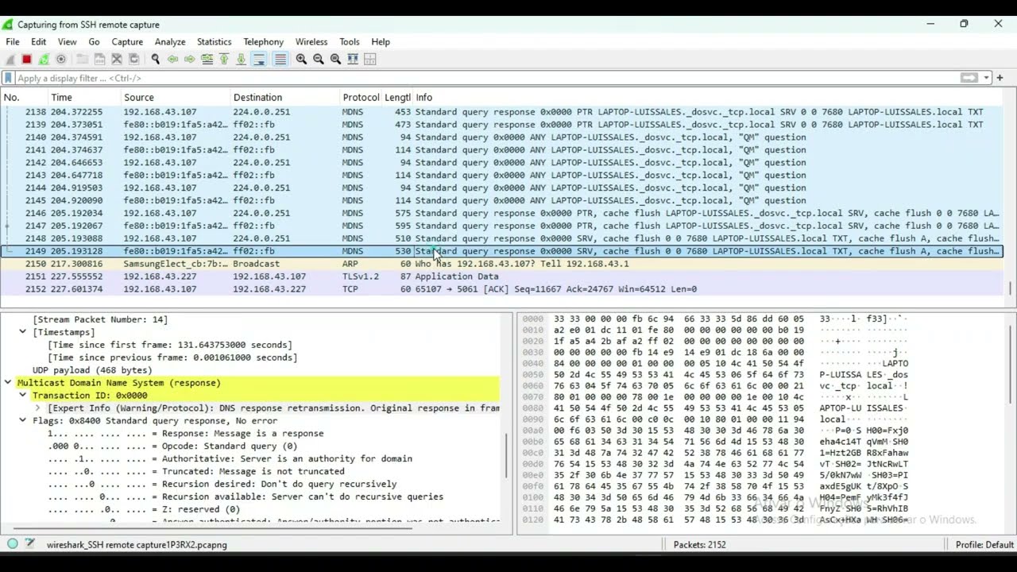Select MDNS packet number 2138
Image resolution: width=1017 pixels, height=572 pixels.
click(502, 112)
